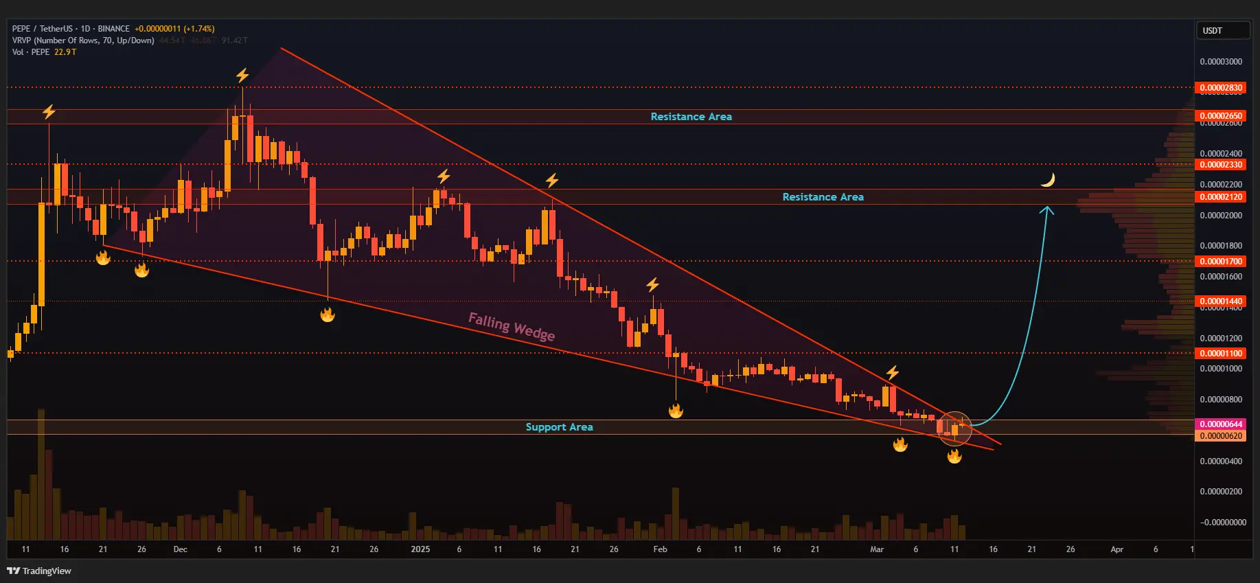Select the Support Area label
Viewport: 1260px width, 583px height.
[559, 427]
